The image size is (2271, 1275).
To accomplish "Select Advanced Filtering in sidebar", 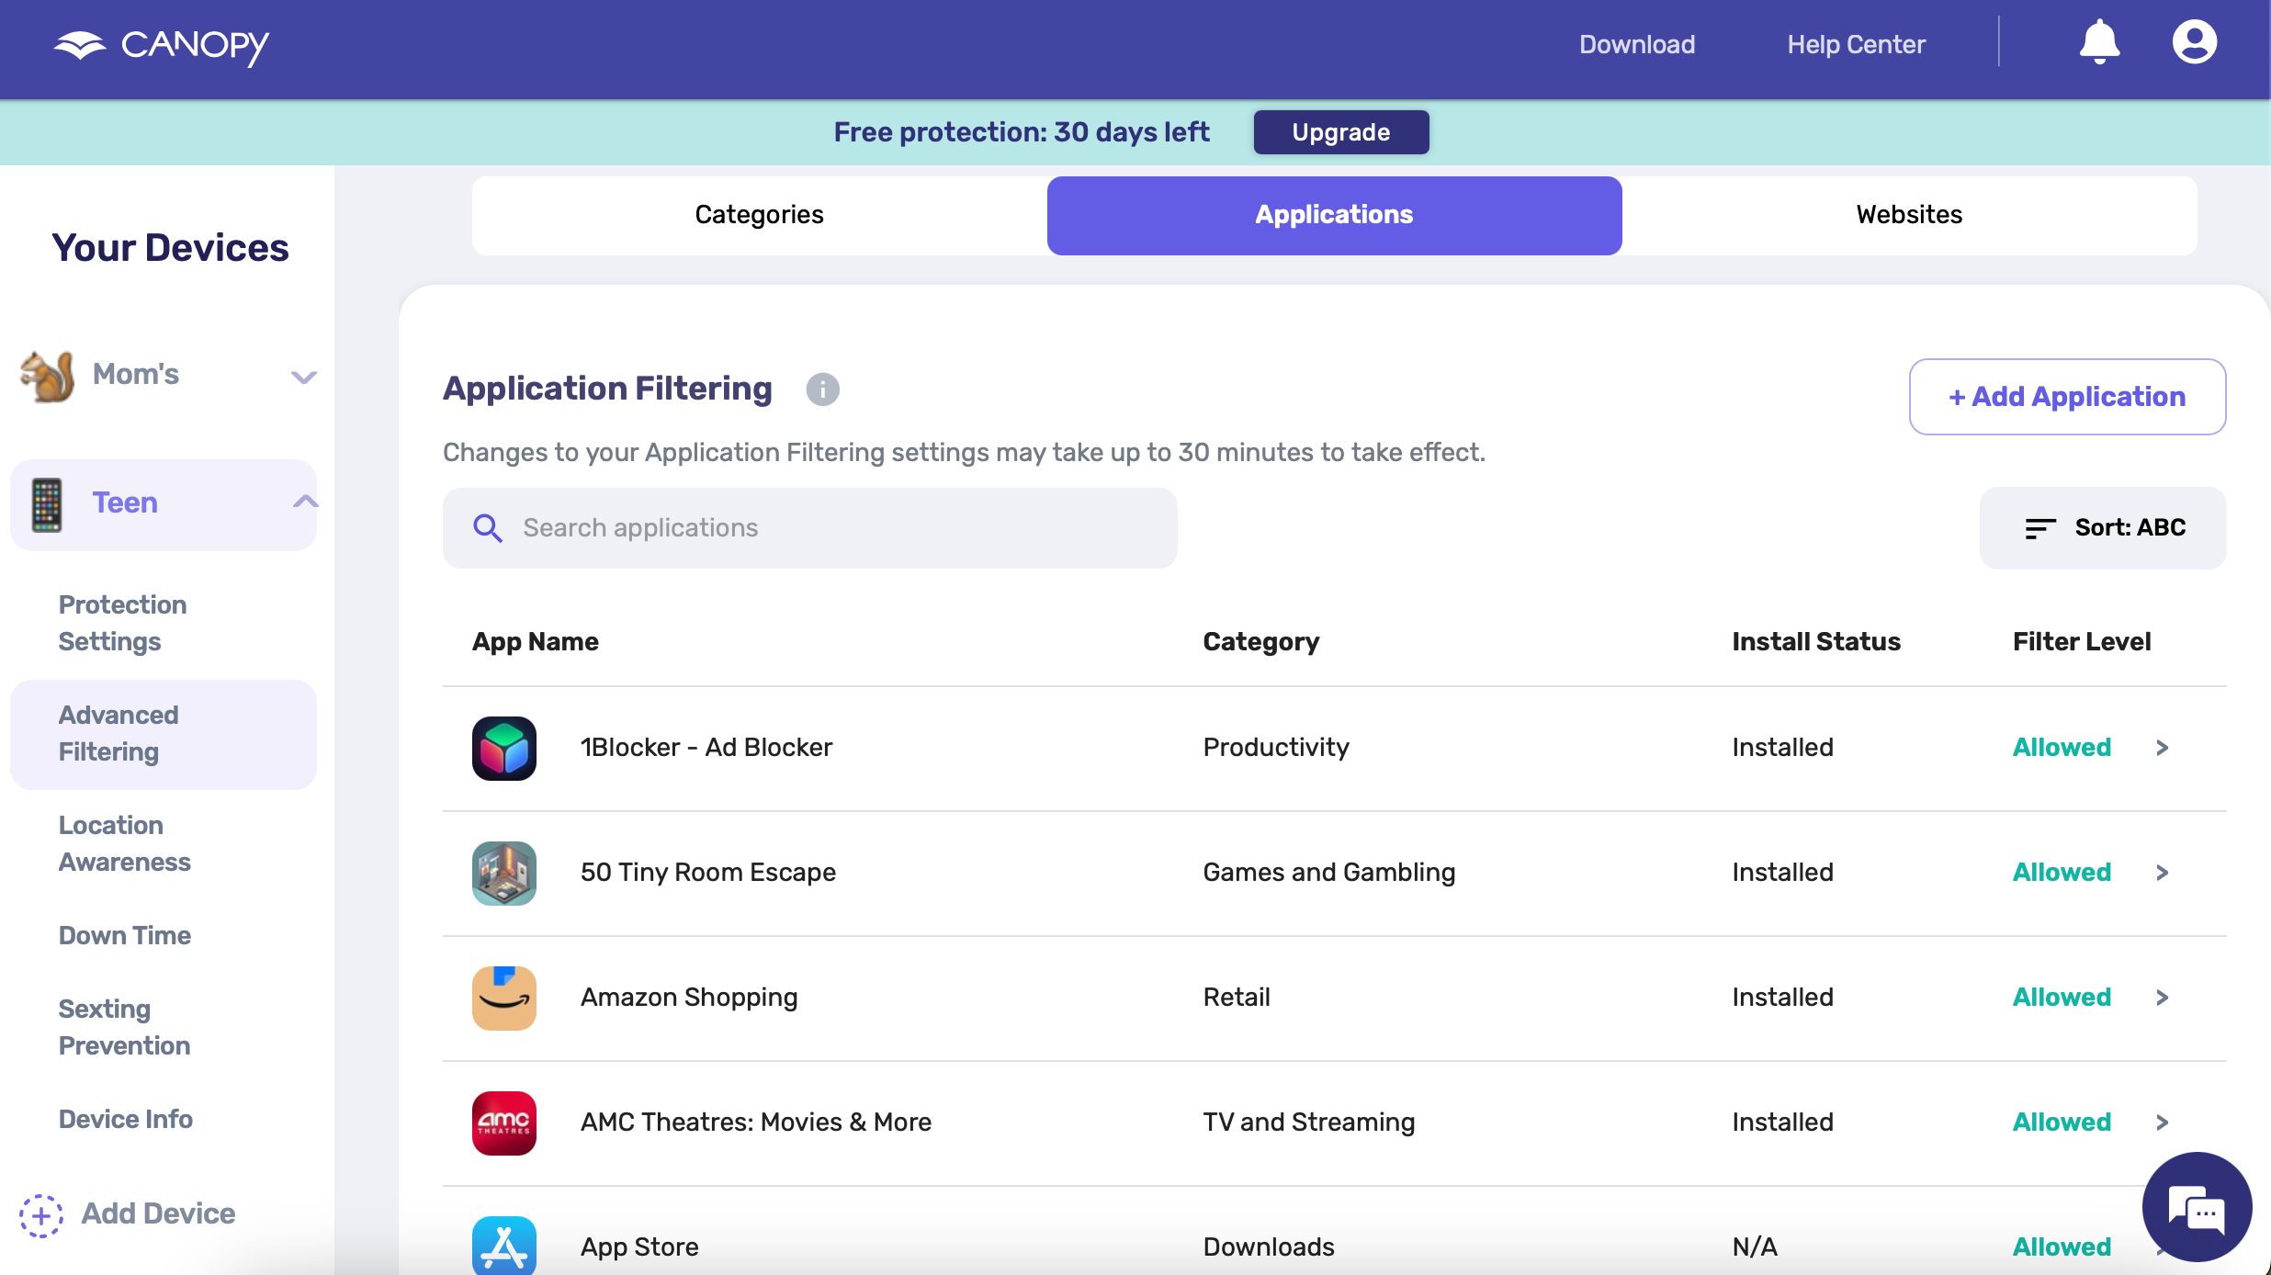I will coord(164,734).
